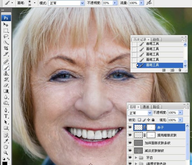Select the Type tool
The image size is (192, 165).
[x=6, y=116]
